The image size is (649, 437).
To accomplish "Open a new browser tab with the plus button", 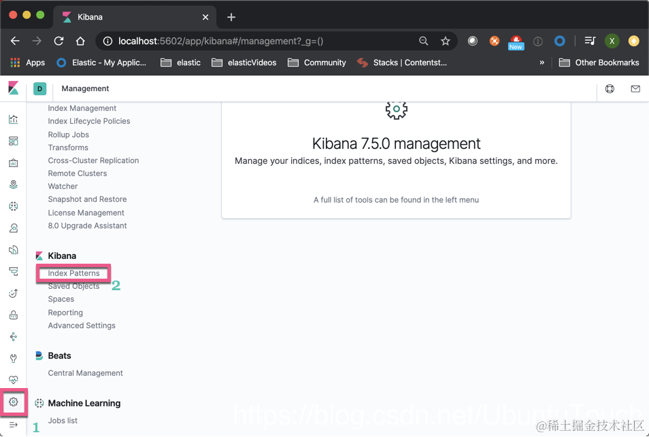I will coord(231,17).
